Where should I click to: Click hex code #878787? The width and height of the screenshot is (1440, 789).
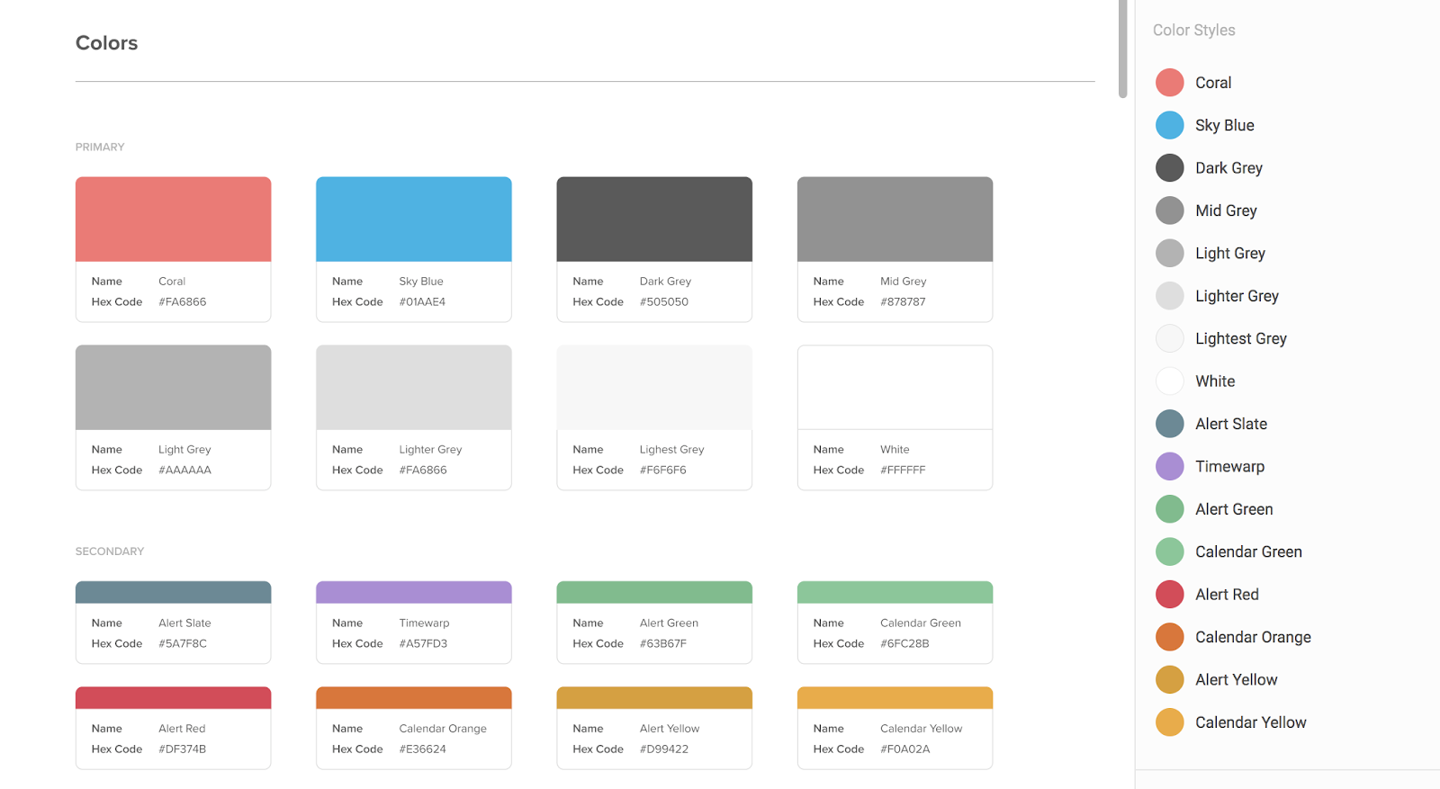[903, 302]
